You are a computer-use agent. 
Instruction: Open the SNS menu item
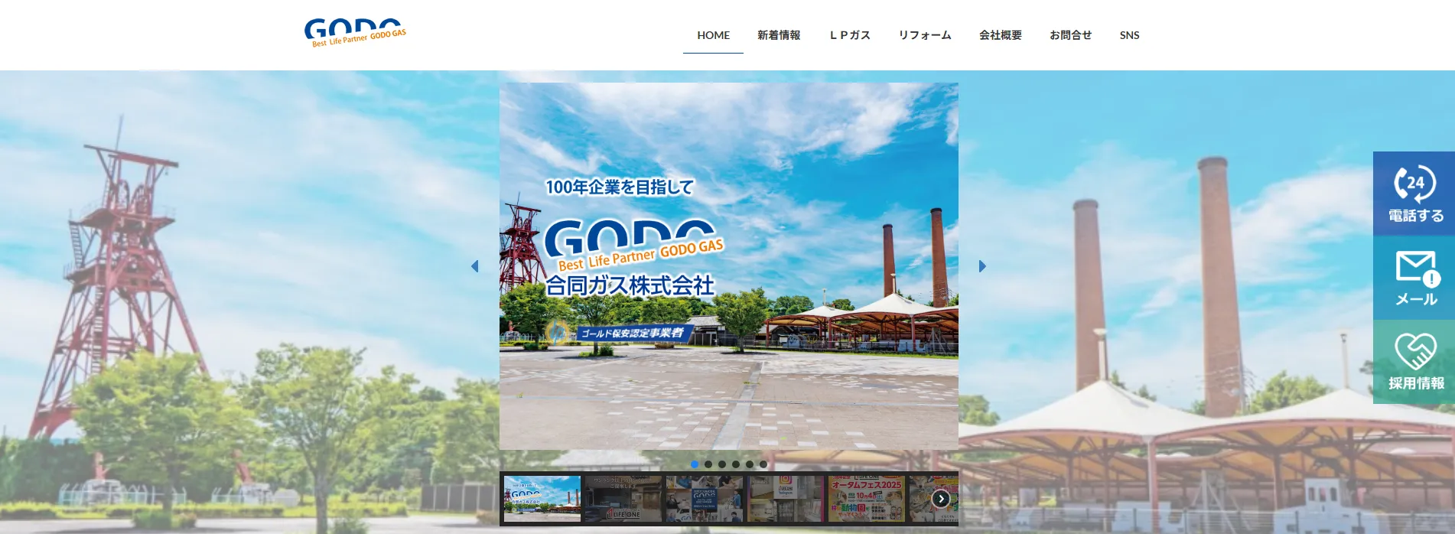pos(1129,35)
